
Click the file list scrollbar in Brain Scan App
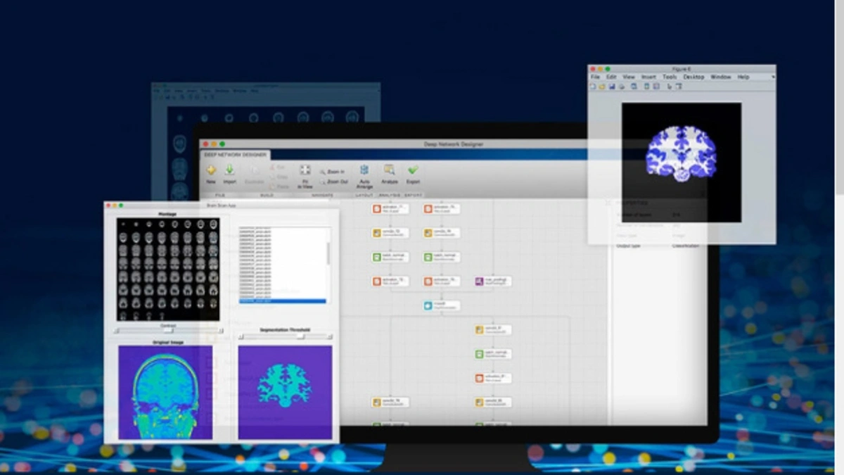click(327, 252)
